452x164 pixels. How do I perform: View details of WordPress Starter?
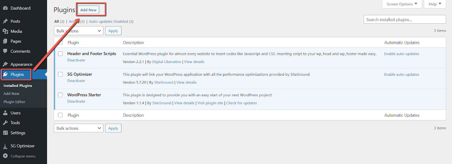184,103
